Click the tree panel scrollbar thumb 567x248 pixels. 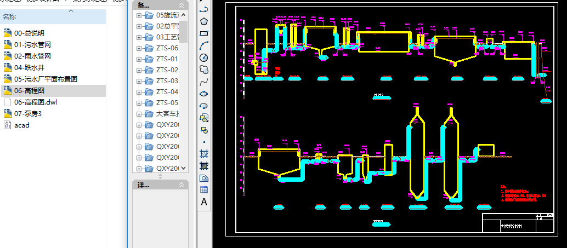(x=183, y=31)
